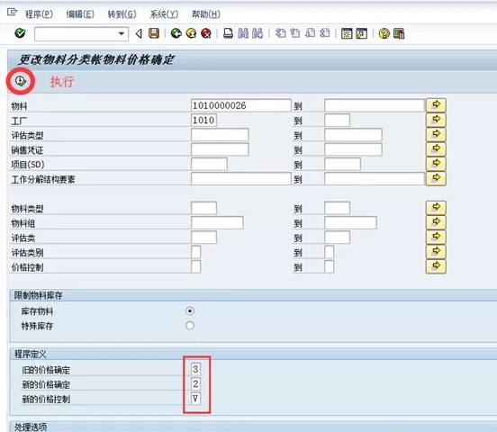Open the 转到(G) menu
This screenshot has width=497, height=432.
pyautogui.click(x=122, y=13)
